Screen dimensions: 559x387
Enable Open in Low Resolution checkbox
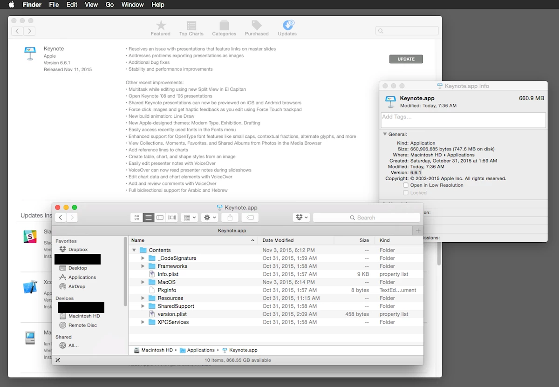pos(406,185)
